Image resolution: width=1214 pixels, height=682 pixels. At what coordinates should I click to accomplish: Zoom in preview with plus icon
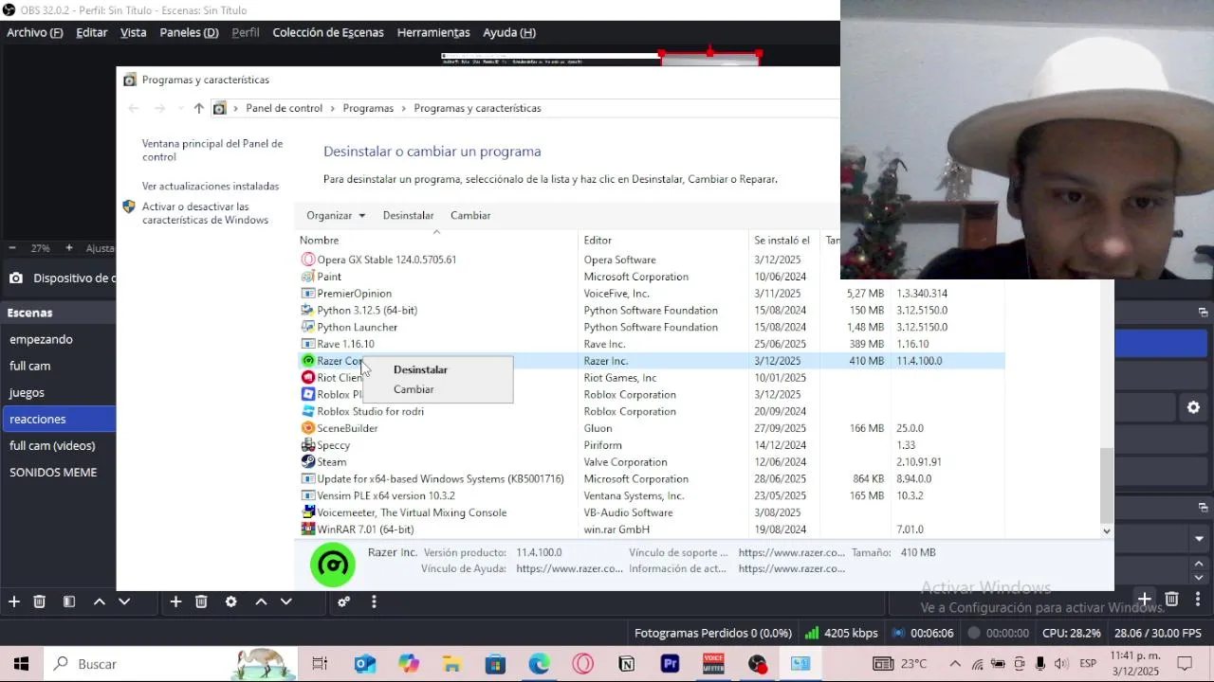[x=69, y=248]
